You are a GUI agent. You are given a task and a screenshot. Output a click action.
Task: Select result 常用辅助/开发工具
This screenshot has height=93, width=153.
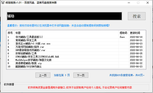[x=26, y=40]
